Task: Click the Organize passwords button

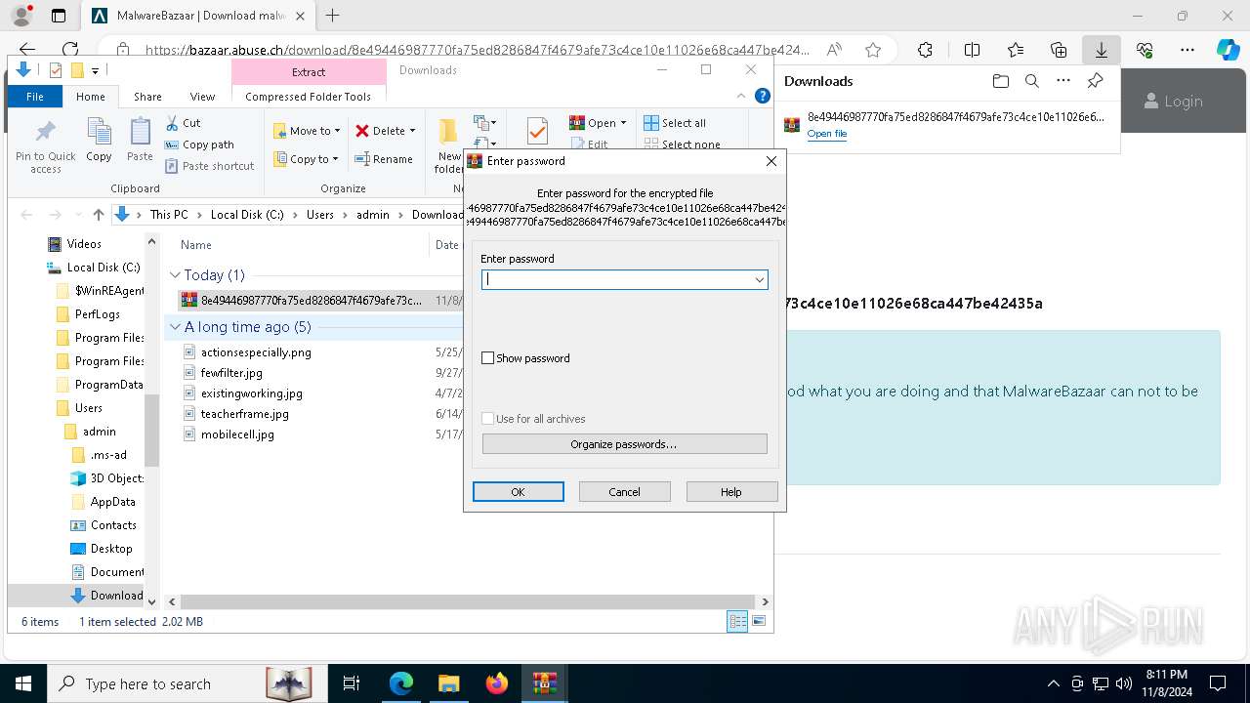Action: 625,444
